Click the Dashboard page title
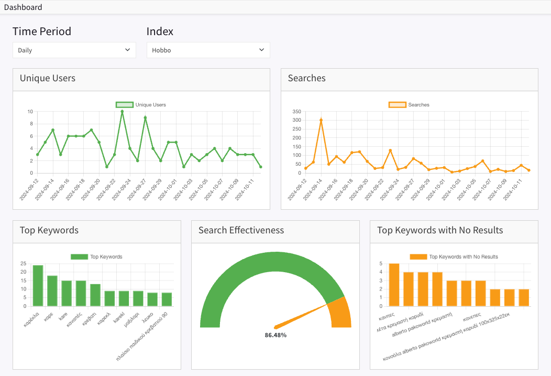The image size is (551, 376). [x=23, y=7]
